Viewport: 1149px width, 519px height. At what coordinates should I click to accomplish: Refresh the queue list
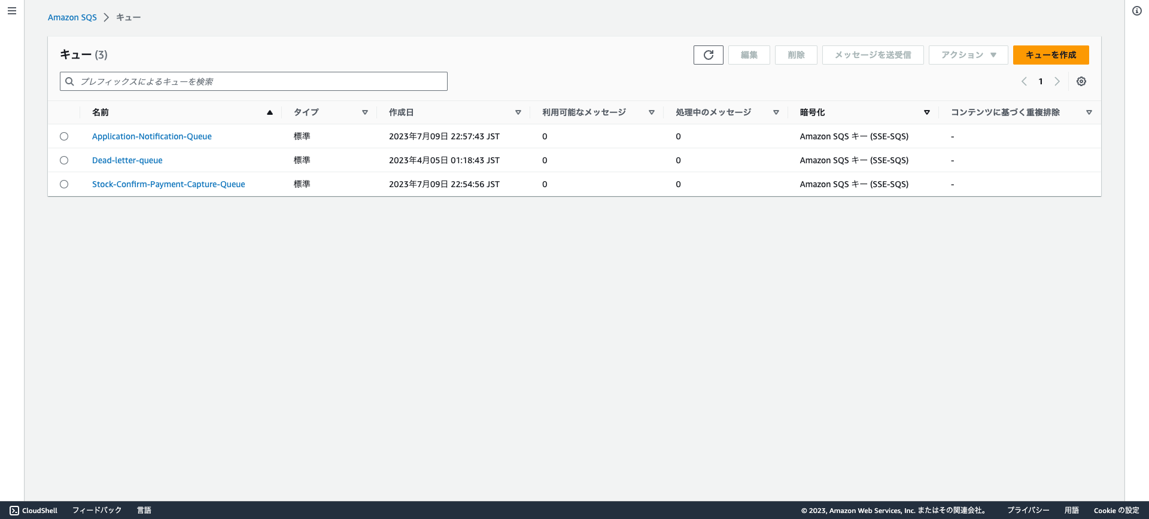[x=709, y=55]
